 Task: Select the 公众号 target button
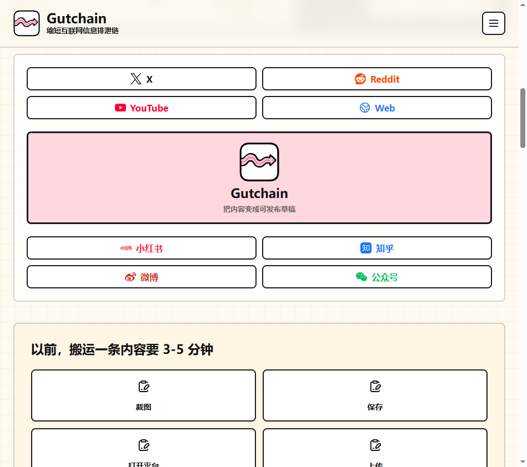coord(377,277)
